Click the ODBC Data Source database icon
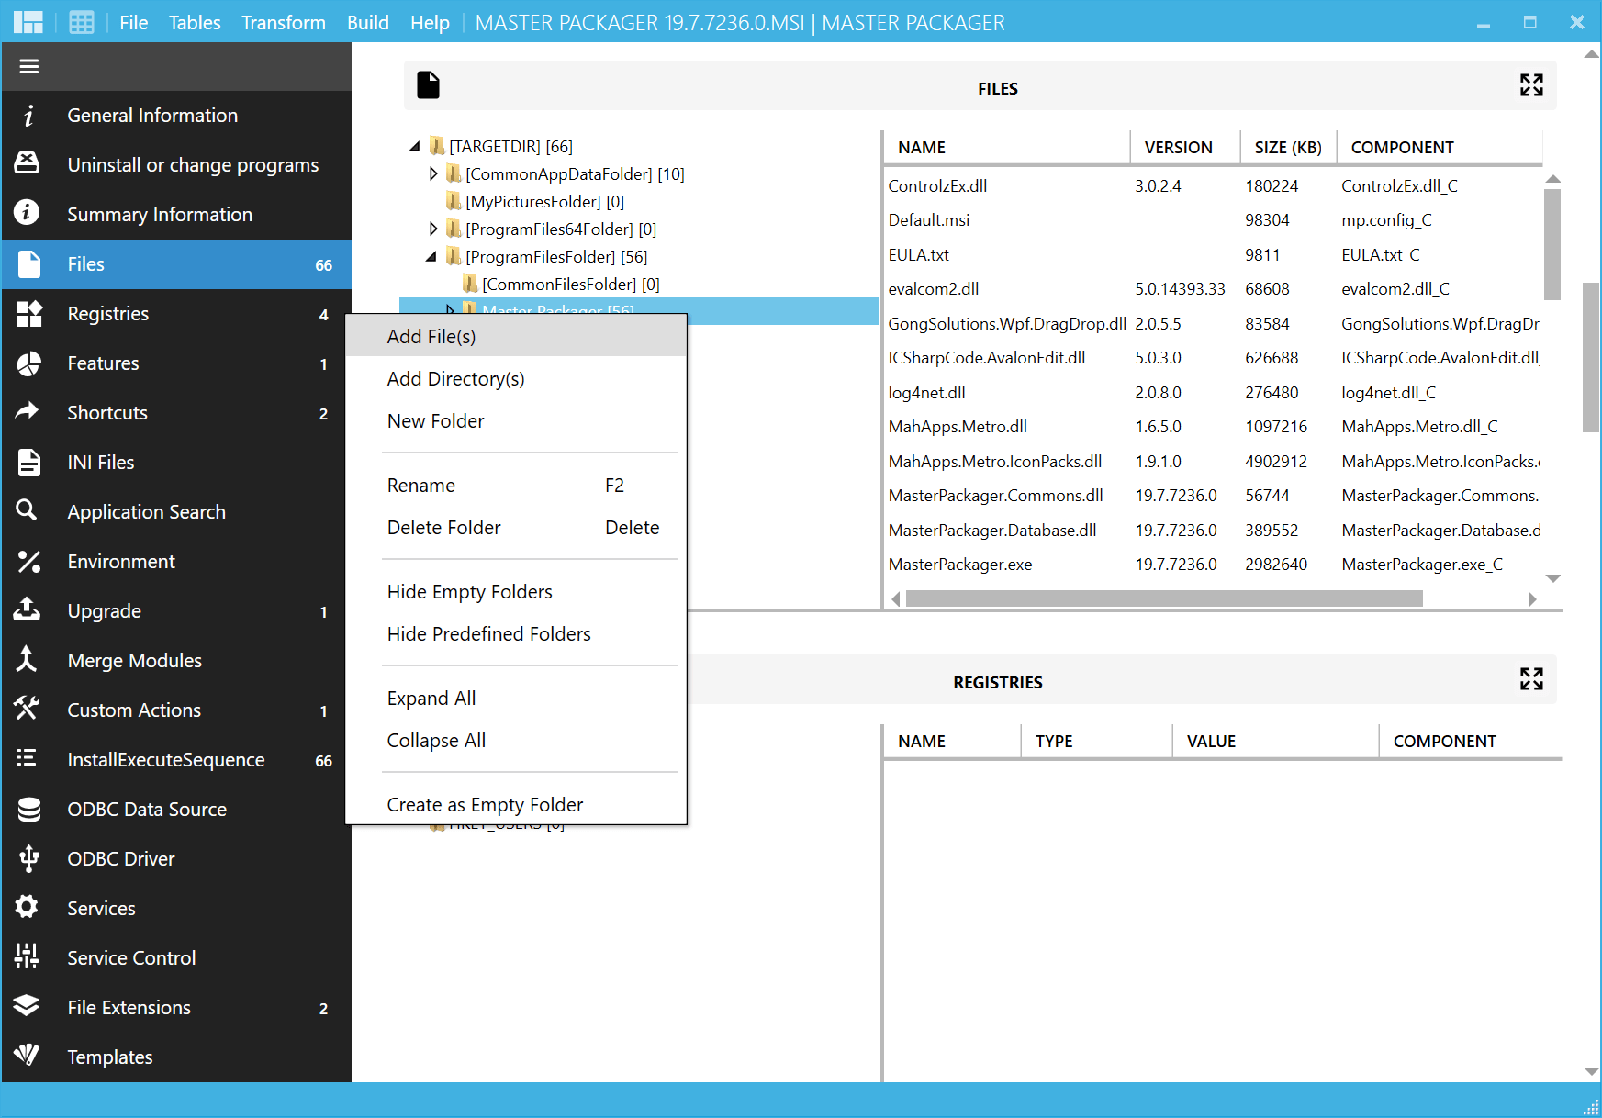 click(x=28, y=809)
